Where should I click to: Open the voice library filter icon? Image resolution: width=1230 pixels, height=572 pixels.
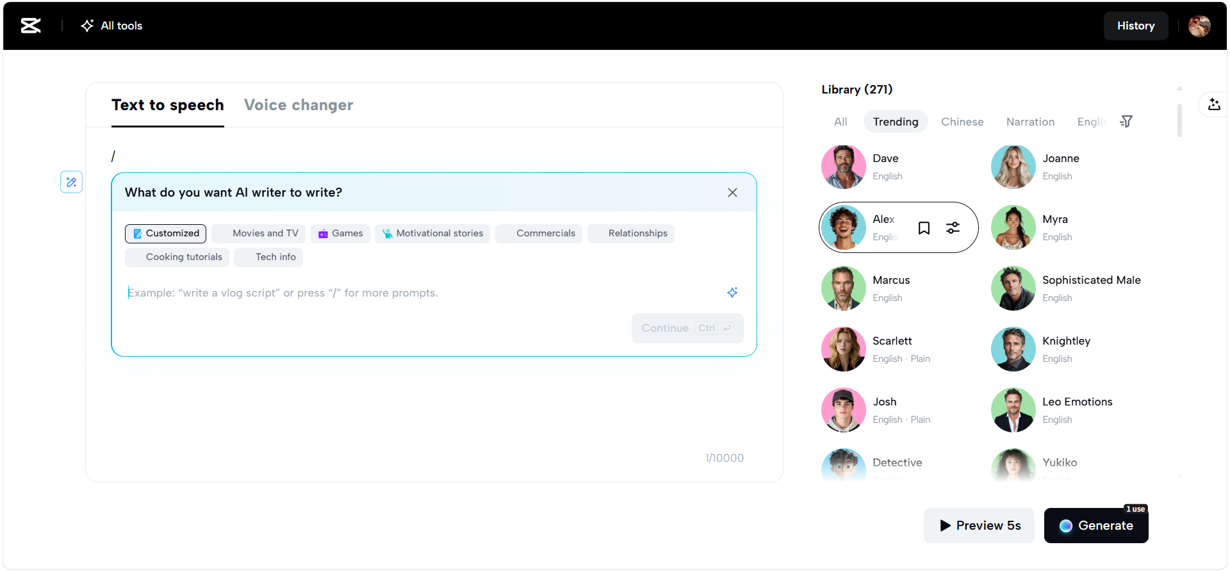[x=1126, y=122]
